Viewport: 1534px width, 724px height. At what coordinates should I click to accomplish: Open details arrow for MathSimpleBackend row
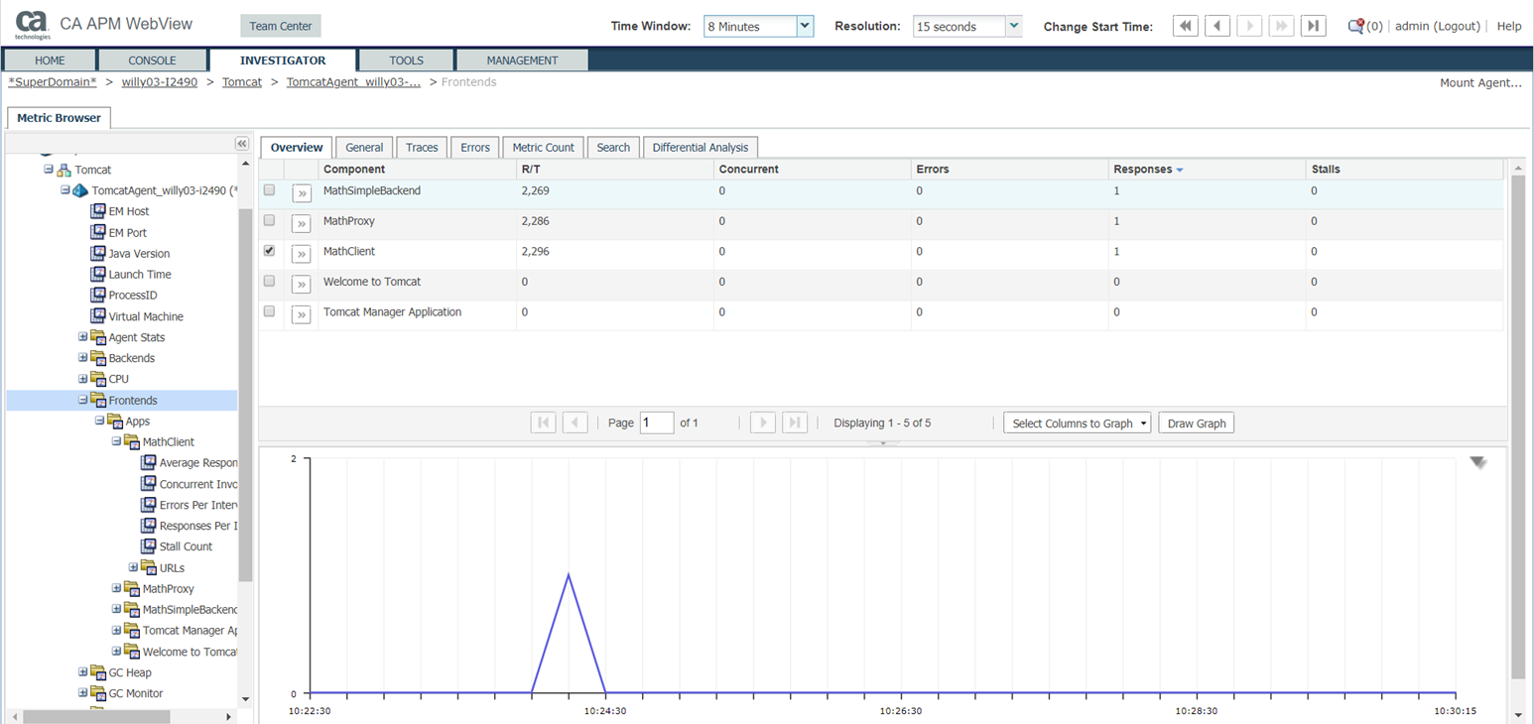pyautogui.click(x=302, y=193)
